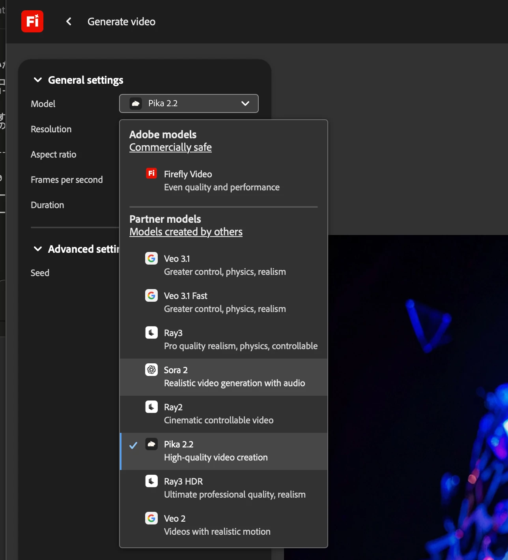
Task: Click the Google icon beside Veo 3.1
Action: pyautogui.click(x=151, y=258)
